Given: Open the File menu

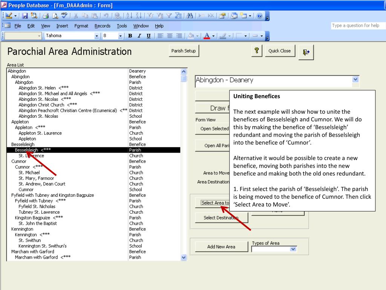Looking at the screenshot, I should (x=18, y=26).
